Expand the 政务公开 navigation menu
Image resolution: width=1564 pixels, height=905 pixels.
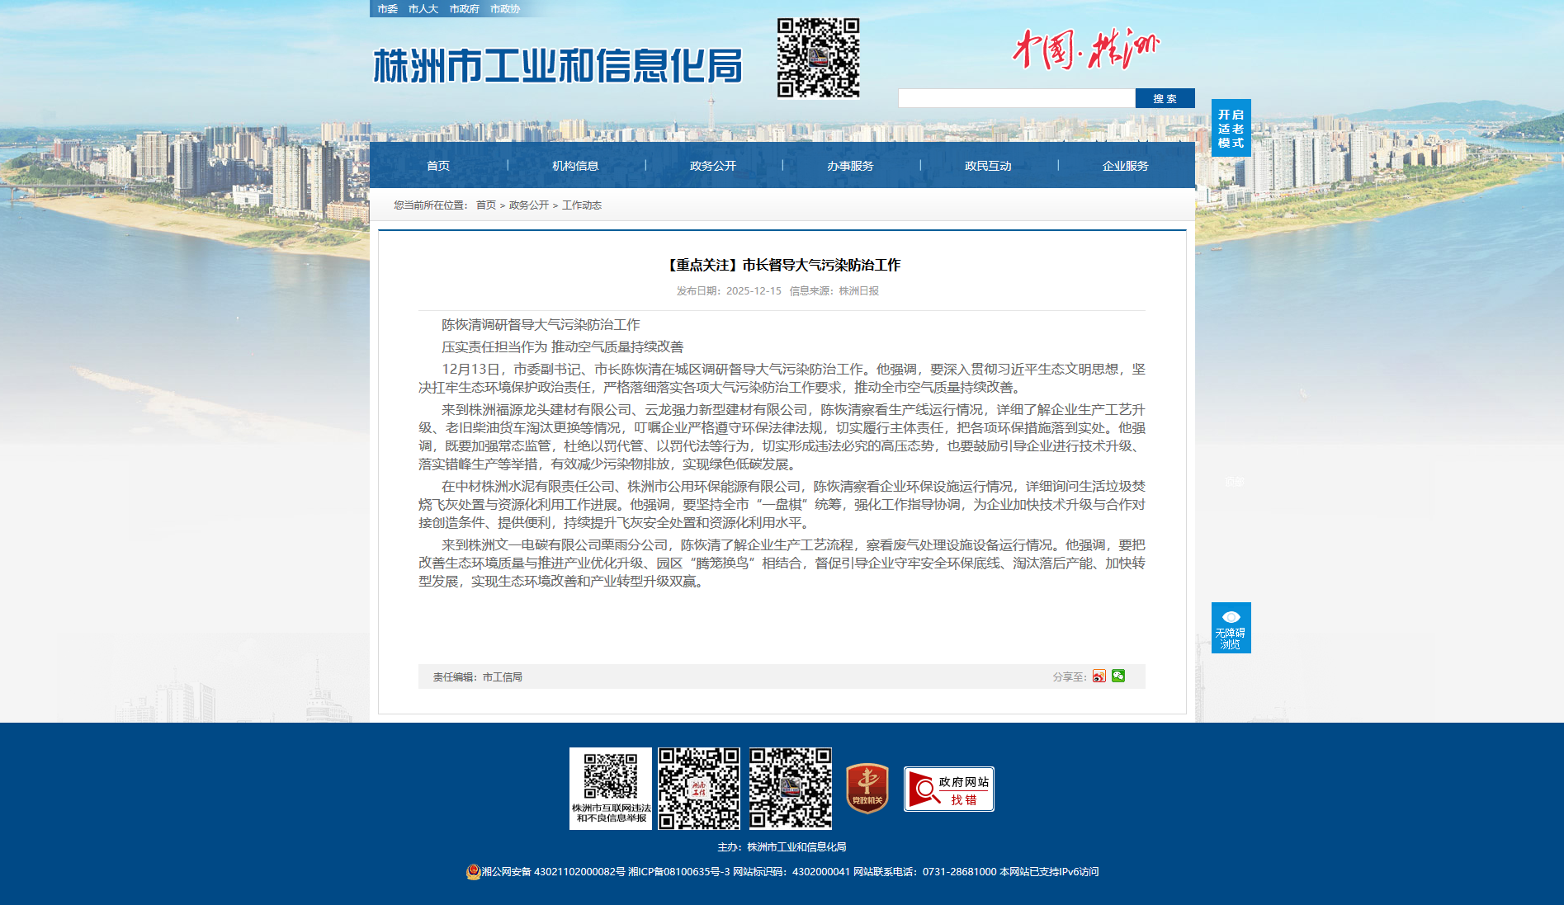point(713,166)
